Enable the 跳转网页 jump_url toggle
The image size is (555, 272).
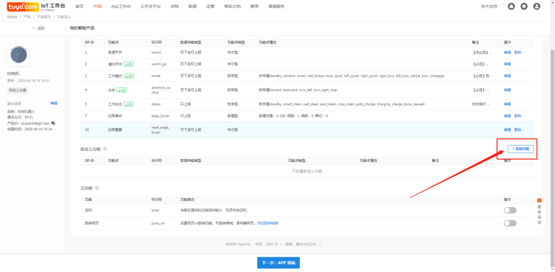[509, 223]
